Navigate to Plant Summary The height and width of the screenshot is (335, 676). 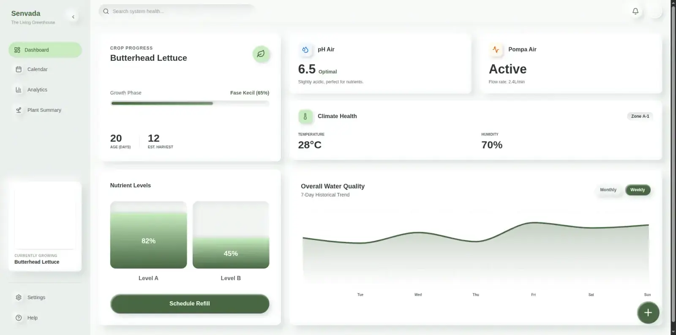(x=45, y=110)
